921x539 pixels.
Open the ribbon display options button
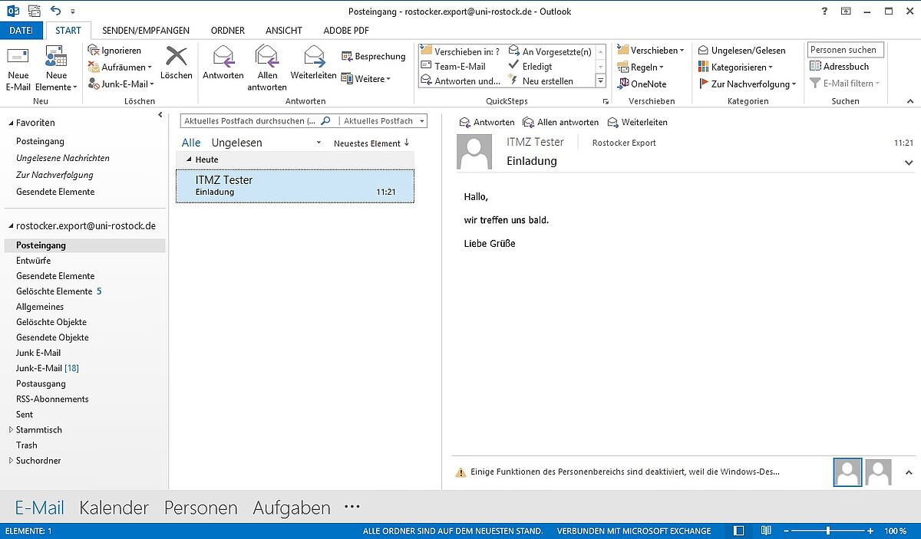point(844,11)
